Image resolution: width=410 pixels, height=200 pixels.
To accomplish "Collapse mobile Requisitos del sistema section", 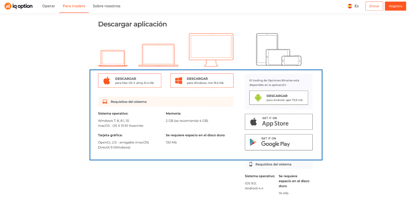I will tap(278, 164).
